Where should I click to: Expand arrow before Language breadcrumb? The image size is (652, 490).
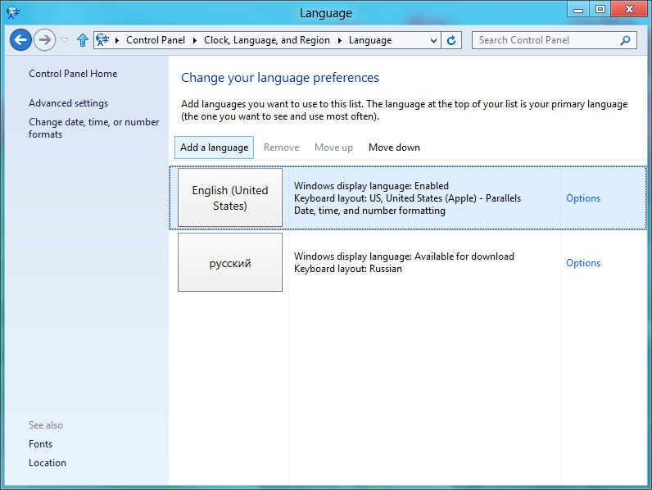[339, 40]
